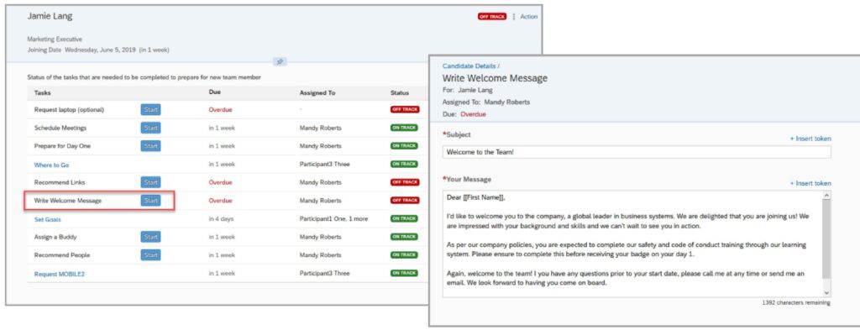The width and height of the screenshot is (860, 330).
Task: Start the Write Welcome Message task
Action: (151, 201)
